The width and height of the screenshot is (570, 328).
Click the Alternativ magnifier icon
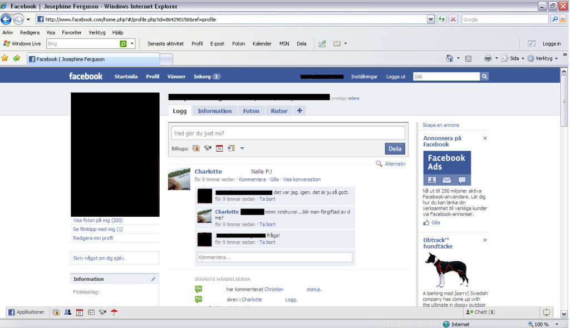pos(379,164)
